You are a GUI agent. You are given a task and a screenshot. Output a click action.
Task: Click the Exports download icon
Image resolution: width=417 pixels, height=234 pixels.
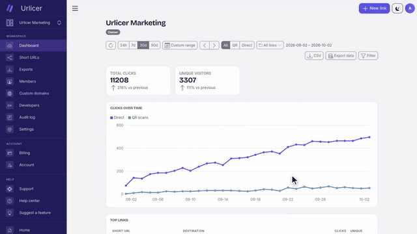point(10,70)
